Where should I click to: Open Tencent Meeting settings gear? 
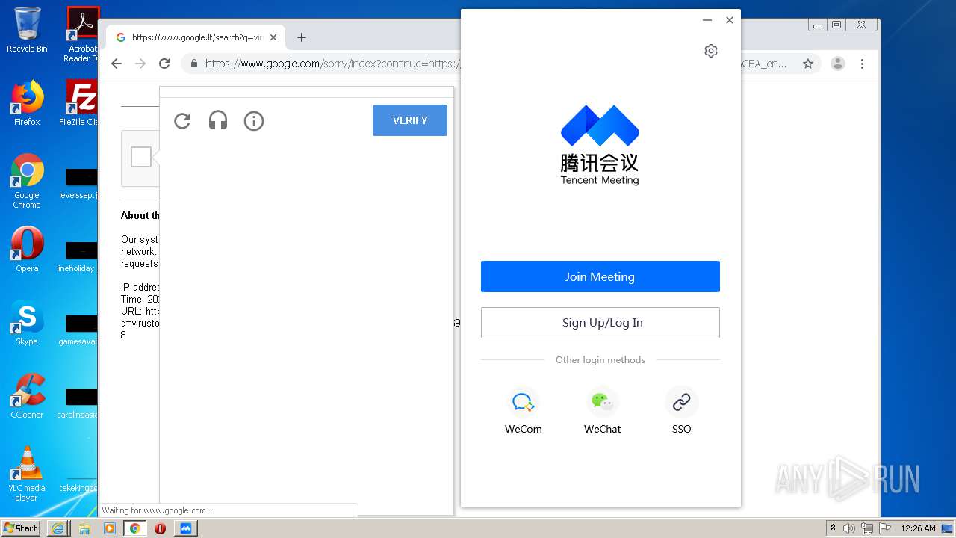(x=711, y=51)
